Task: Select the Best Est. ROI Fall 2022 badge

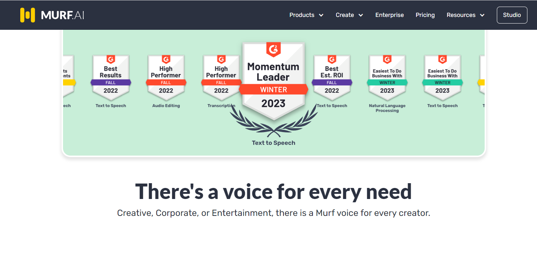Action: [x=332, y=78]
